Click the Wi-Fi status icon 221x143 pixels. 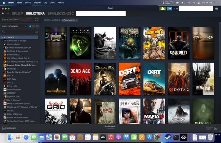pyautogui.click(x=189, y=3)
